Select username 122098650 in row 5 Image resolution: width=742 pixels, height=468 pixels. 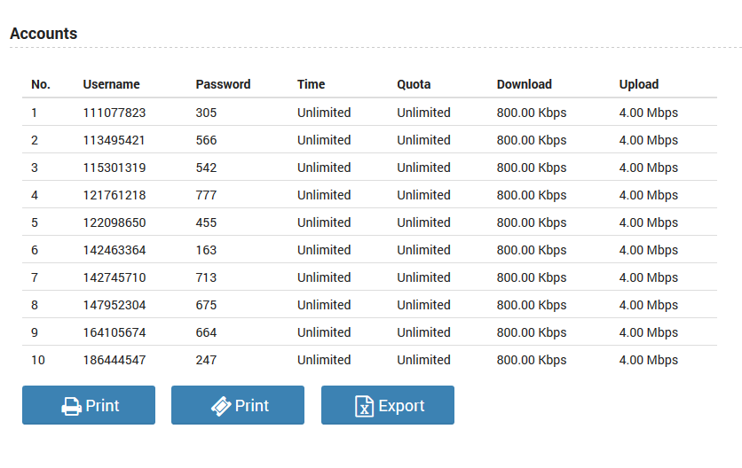[x=114, y=222]
